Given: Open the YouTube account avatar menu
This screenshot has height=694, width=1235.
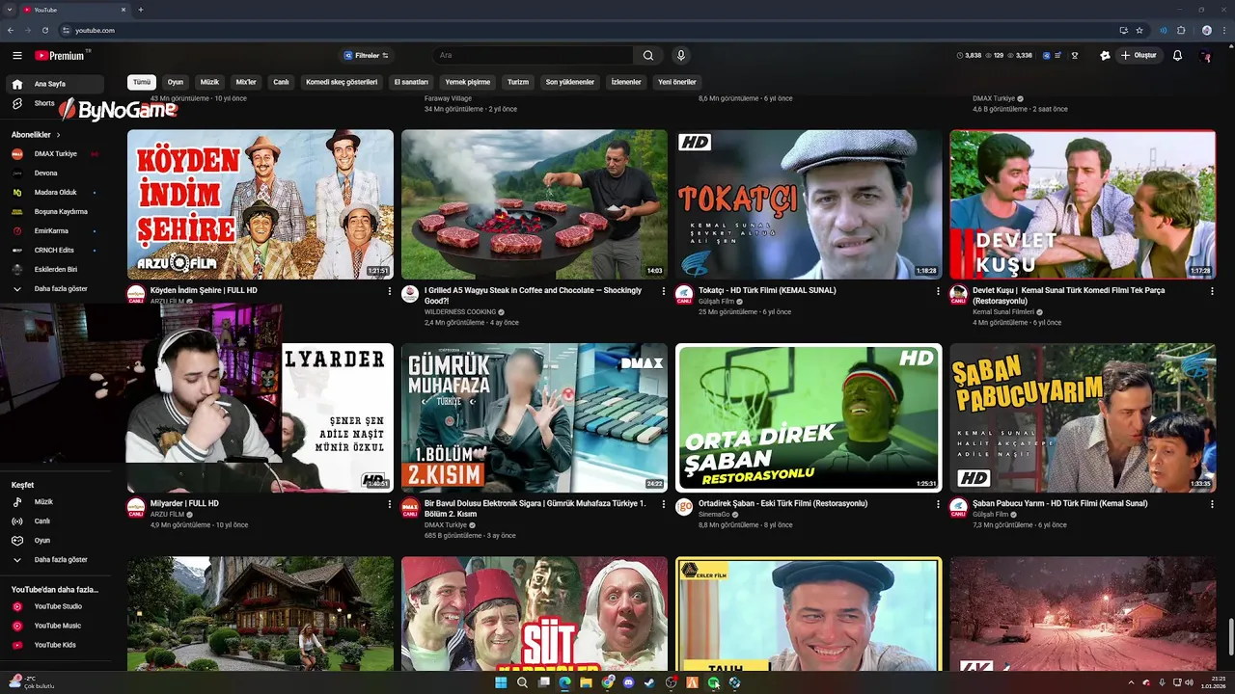Looking at the screenshot, I should click(x=1205, y=56).
